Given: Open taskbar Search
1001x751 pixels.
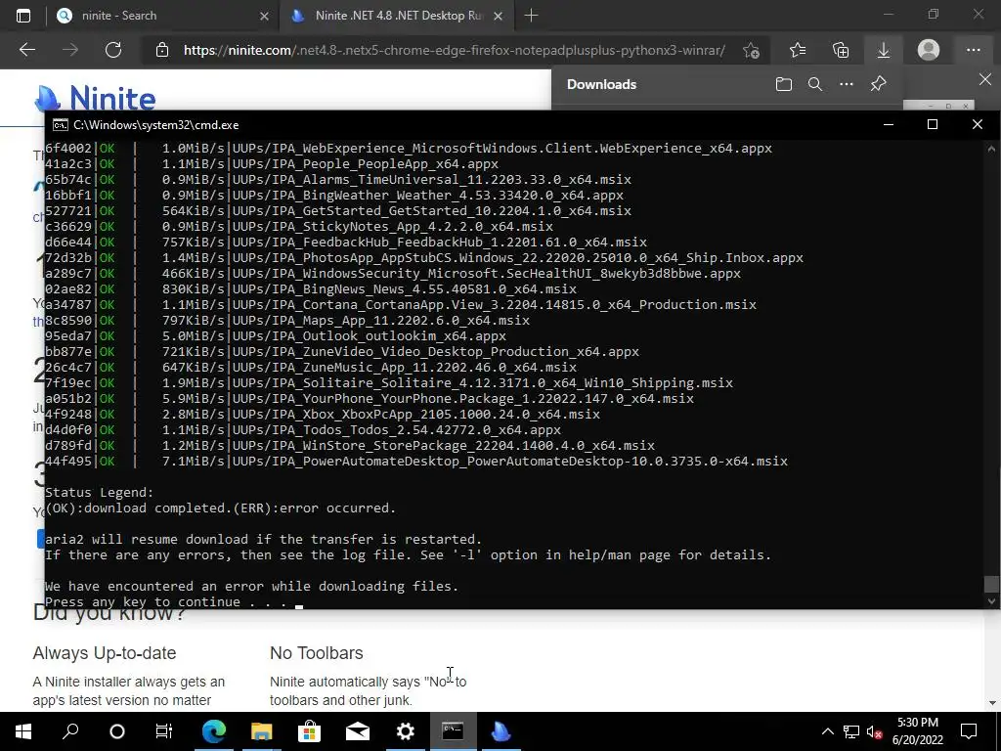Looking at the screenshot, I should point(70,731).
